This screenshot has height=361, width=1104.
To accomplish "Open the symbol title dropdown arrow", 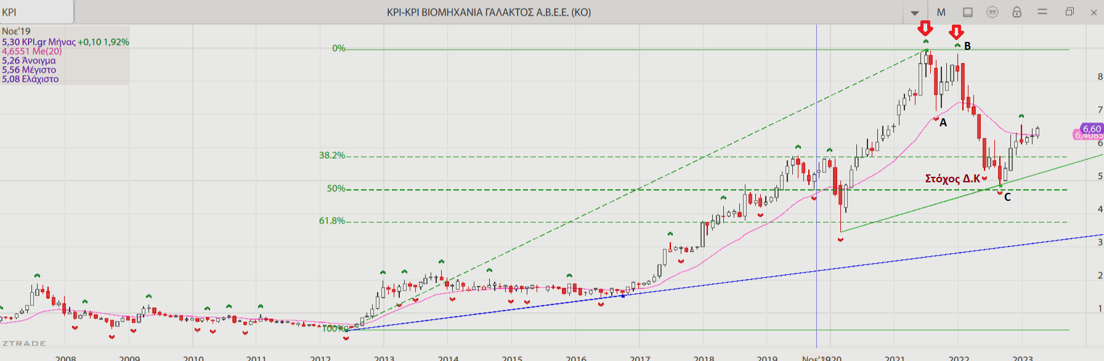I will (x=915, y=13).
